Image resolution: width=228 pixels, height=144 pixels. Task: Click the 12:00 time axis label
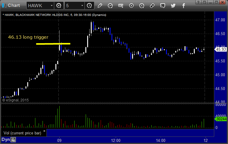(x=116, y=140)
